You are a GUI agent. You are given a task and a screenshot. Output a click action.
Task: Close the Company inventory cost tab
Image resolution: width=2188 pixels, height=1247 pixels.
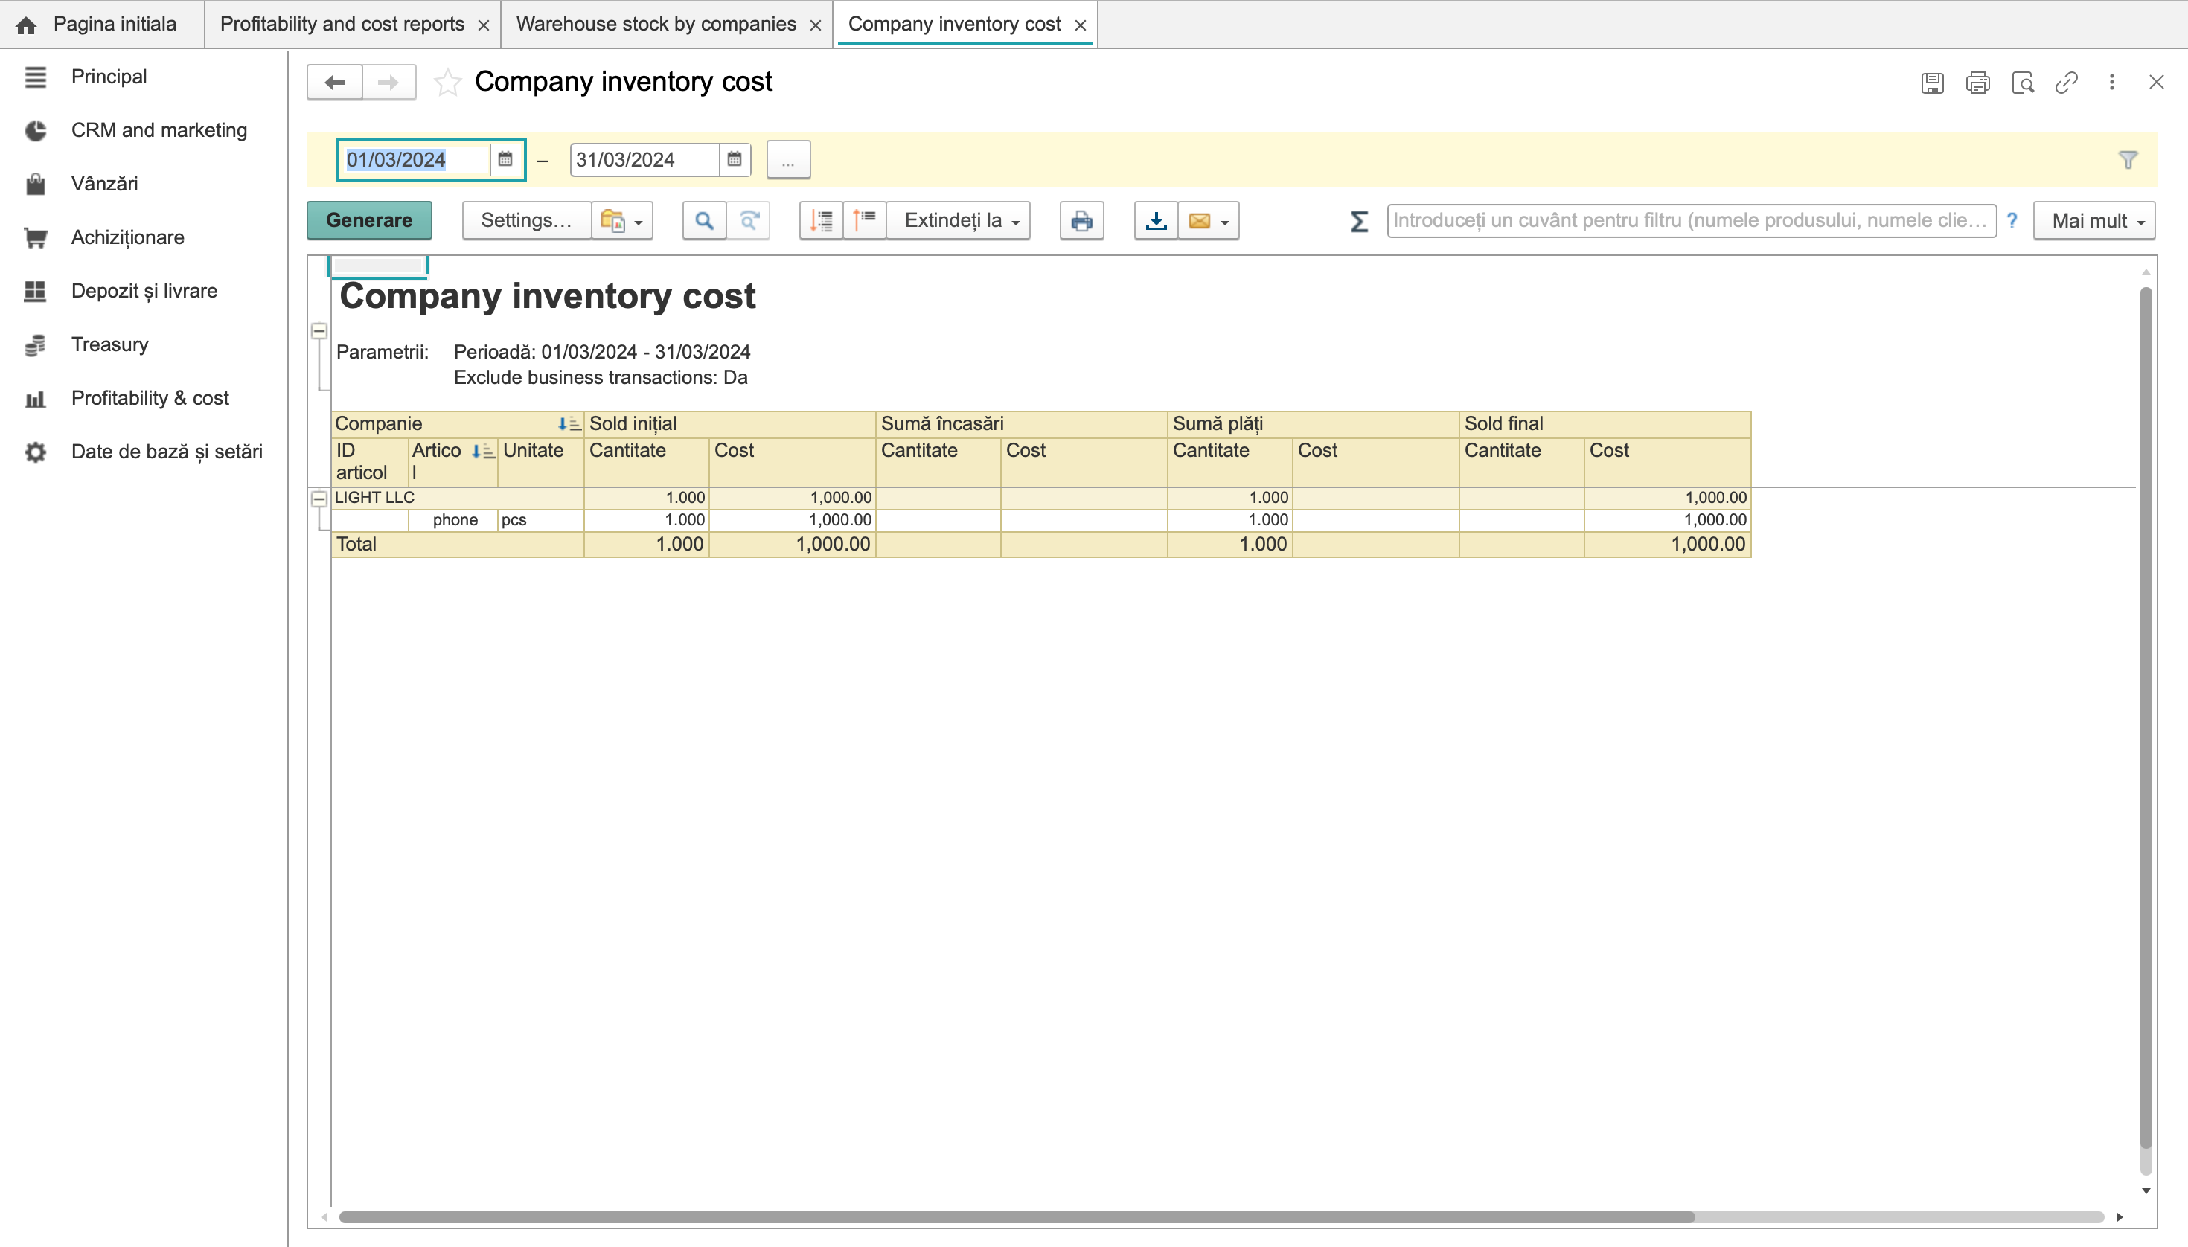[1081, 25]
